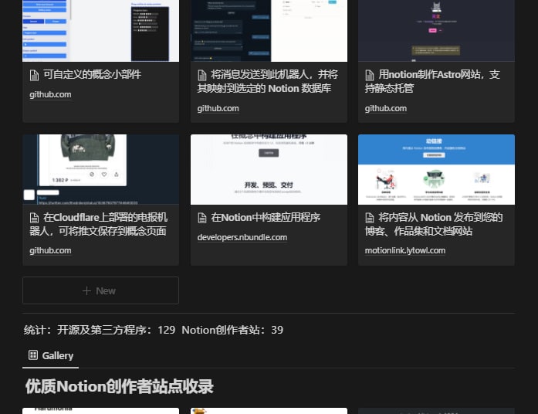The height and width of the screenshot is (414, 538).
Task: Open thumbnail of 在Notion中构建应用程序 card
Action: coord(269,170)
